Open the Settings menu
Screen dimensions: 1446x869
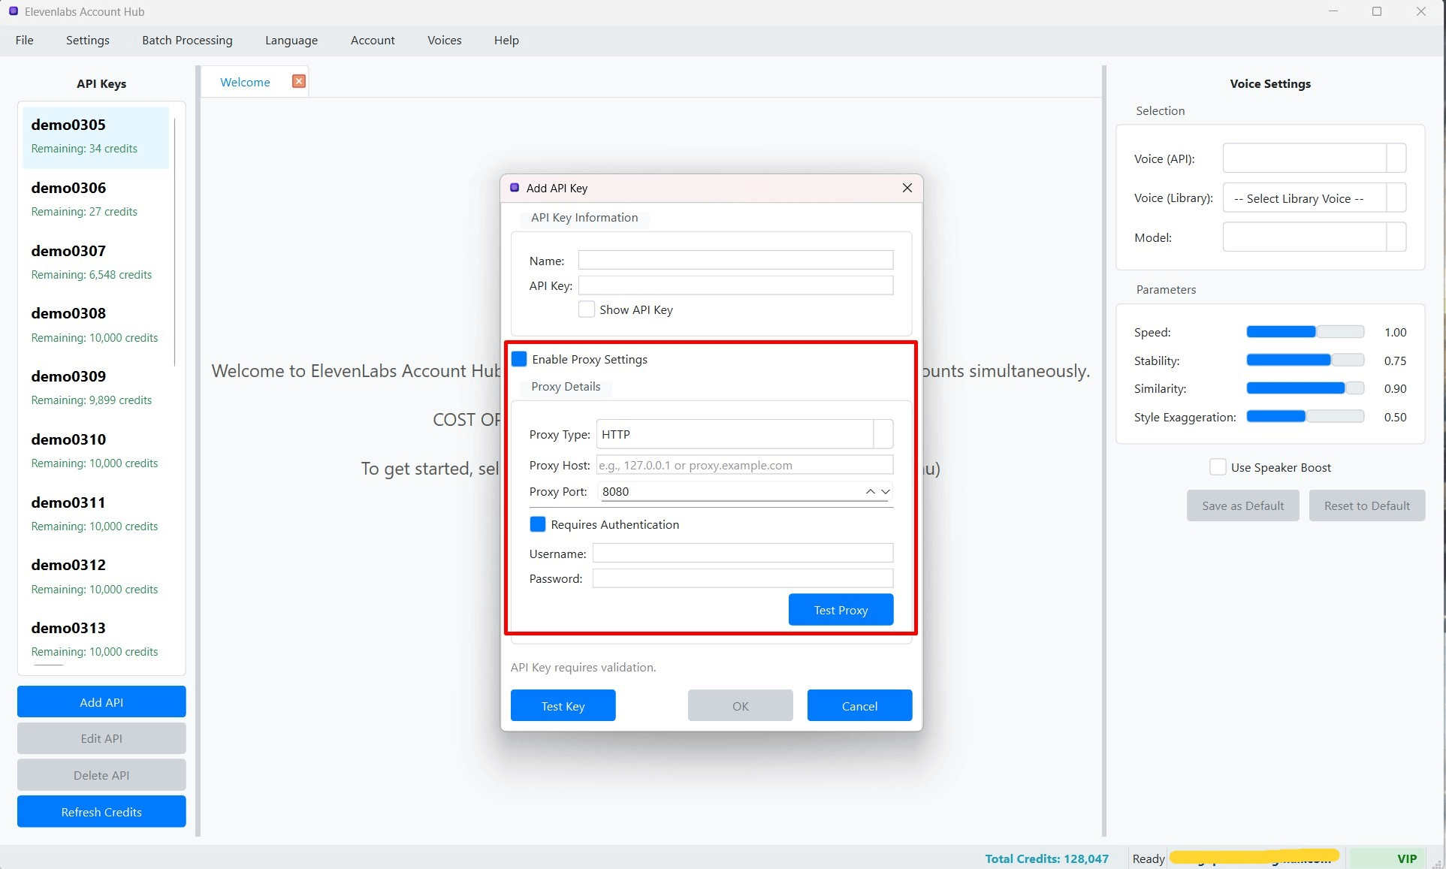[x=88, y=40]
